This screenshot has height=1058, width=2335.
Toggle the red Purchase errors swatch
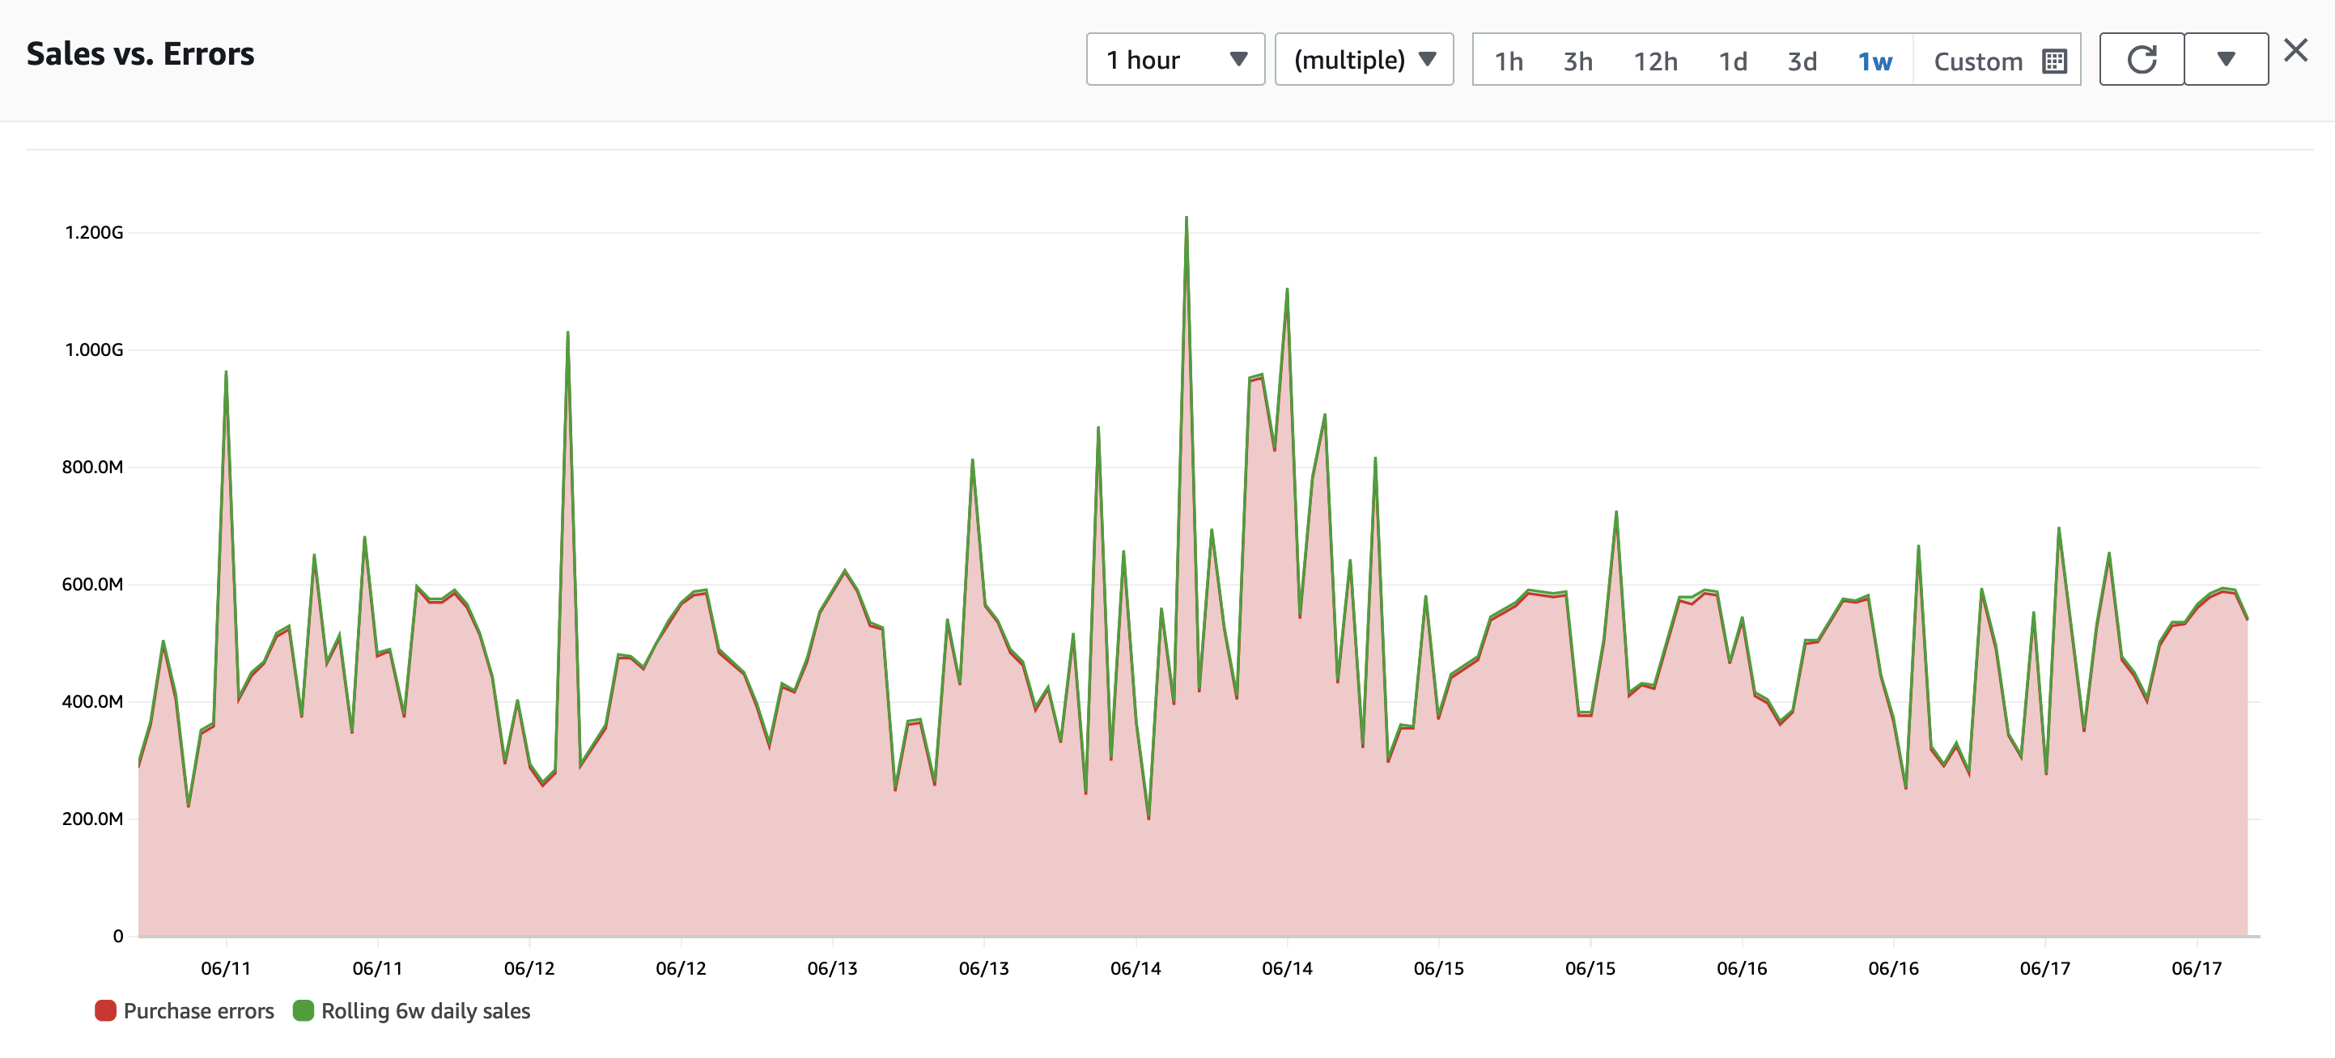(x=105, y=1010)
